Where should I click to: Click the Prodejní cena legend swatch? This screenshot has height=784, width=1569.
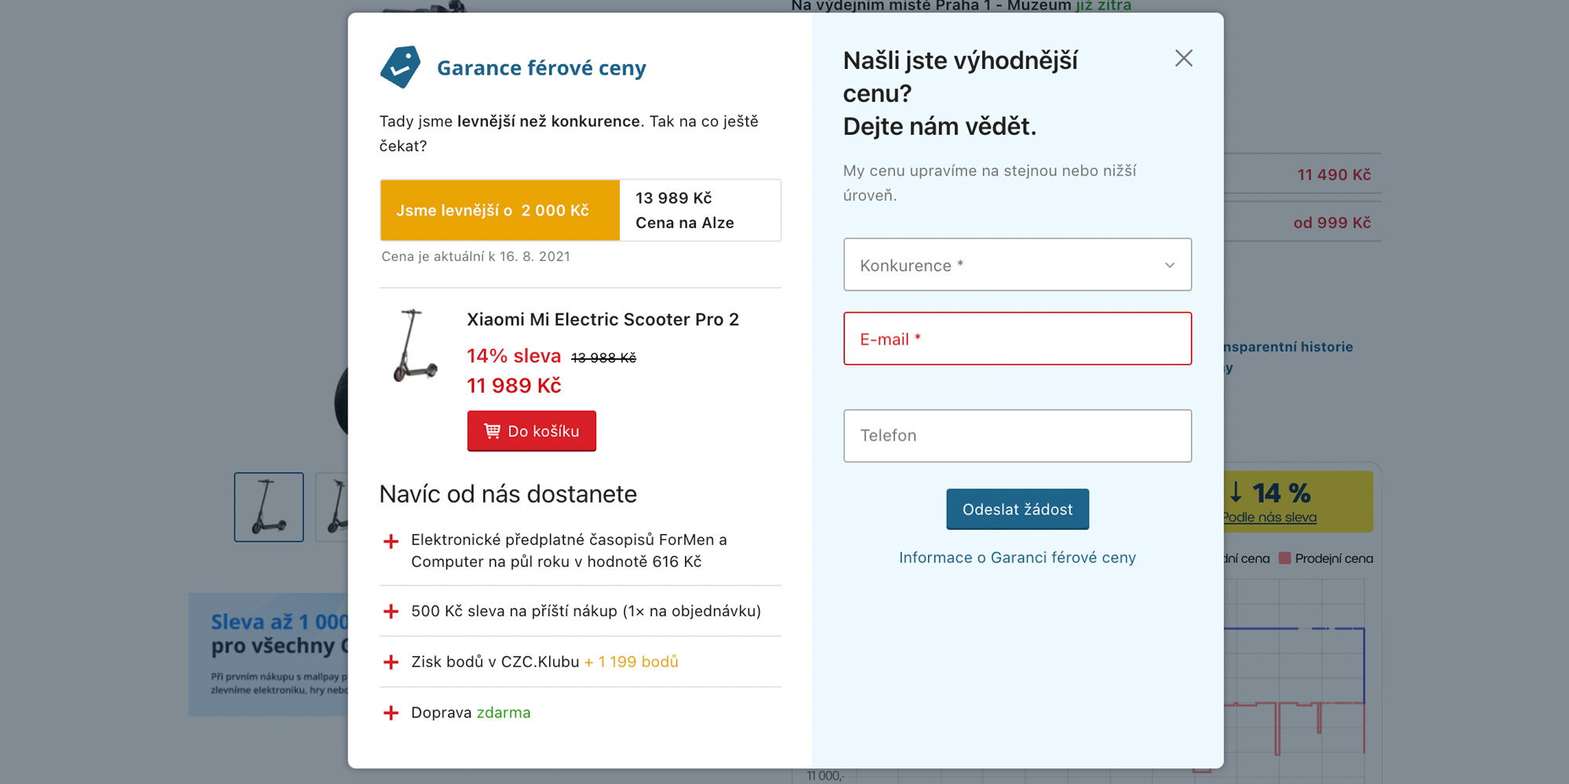(1285, 558)
